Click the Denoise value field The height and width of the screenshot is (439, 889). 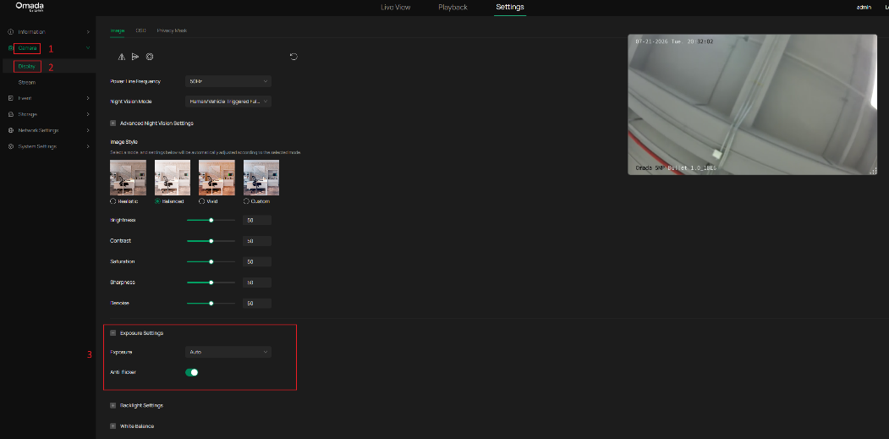[257, 303]
